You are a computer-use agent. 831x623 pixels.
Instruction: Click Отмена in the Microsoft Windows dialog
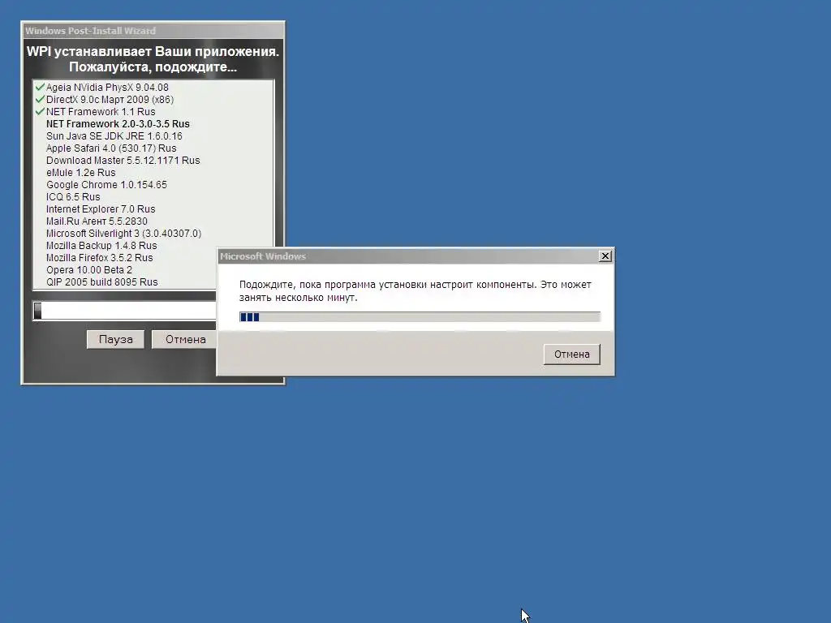tap(572, 354)
